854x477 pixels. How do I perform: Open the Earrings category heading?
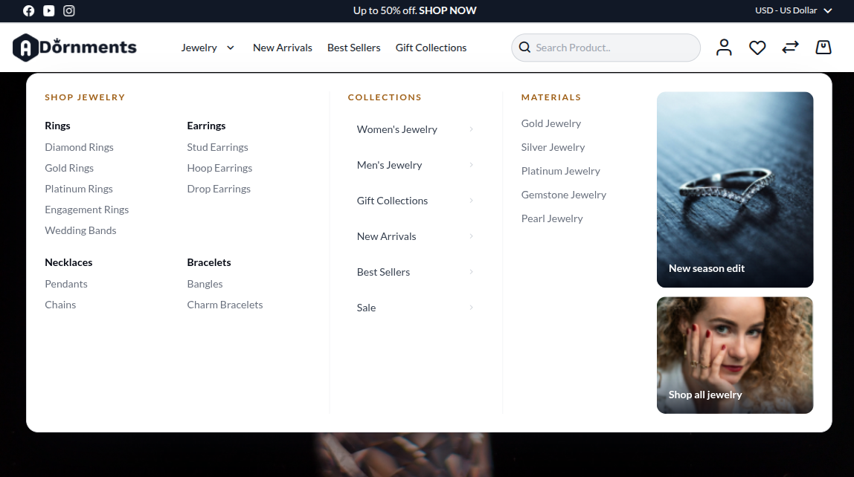[206, 126]
